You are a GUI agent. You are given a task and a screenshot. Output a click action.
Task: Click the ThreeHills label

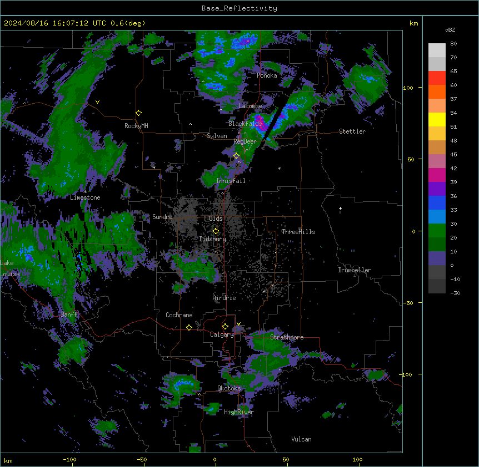tap(298, 232)
